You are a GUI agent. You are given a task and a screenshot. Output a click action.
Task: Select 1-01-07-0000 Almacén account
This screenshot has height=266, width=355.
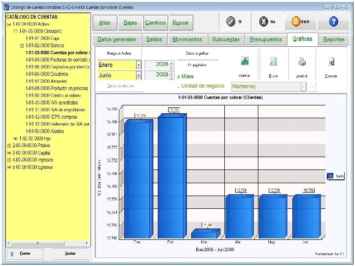tap(46, 81)
